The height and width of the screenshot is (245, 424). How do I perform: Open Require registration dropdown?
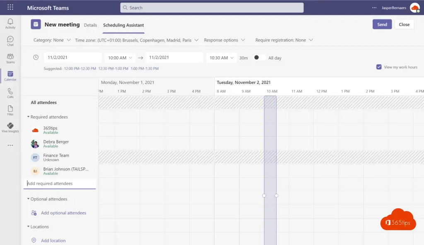(x=284, y=40)
